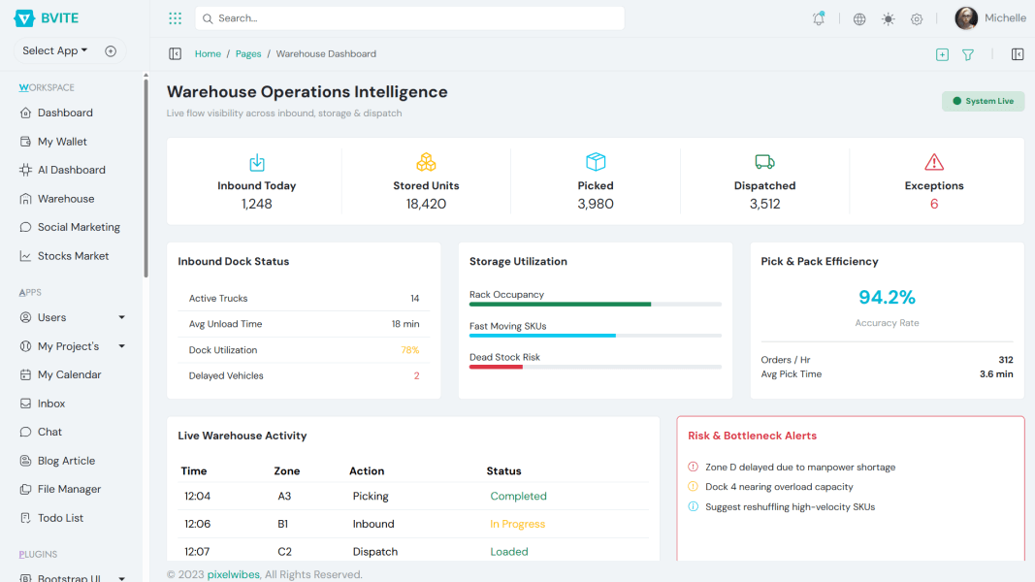Collapse the breadcrumb sidebar toggle

click(176, 53)
